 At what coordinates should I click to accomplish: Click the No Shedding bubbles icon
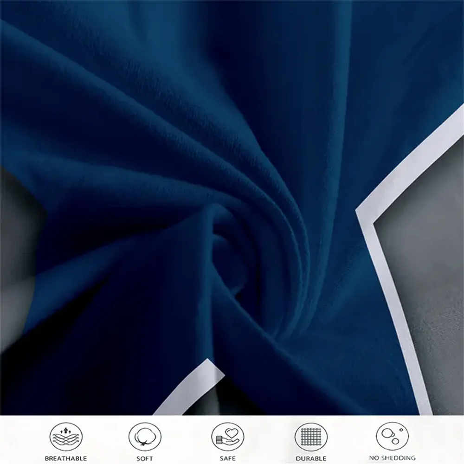(x=392, y=436)
